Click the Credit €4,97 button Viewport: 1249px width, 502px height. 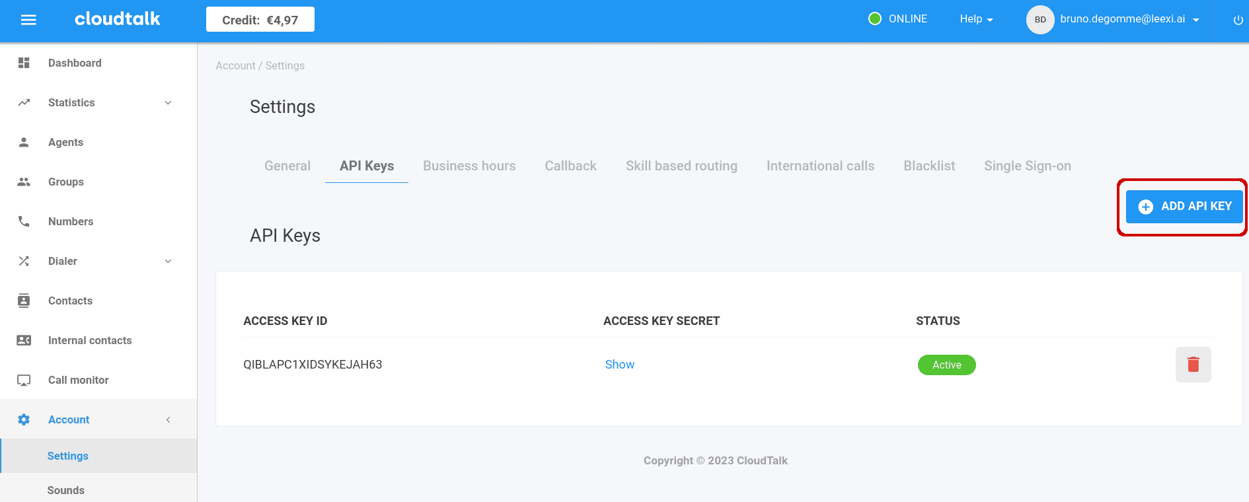click(x=260, y=19)
